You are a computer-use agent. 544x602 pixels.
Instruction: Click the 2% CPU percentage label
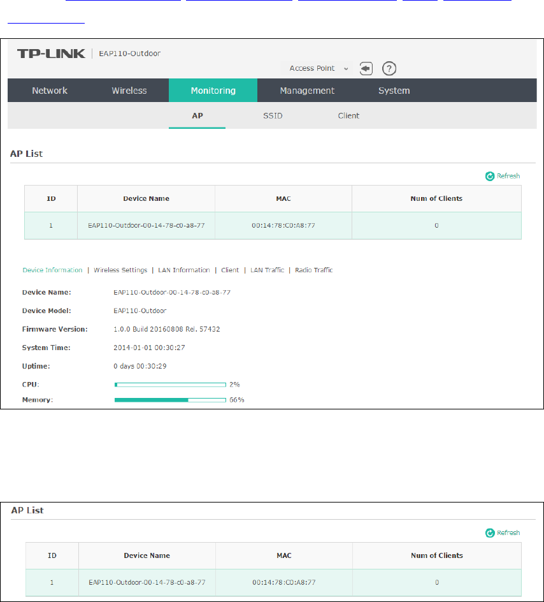pyautogui.click(x=234, y=385)
